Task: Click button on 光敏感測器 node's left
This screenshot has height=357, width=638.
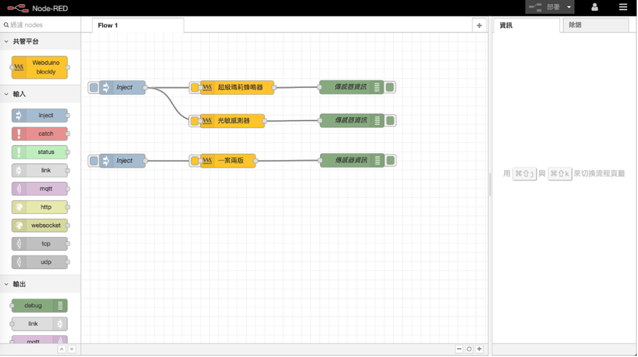Action: click(x=195, y=121)
